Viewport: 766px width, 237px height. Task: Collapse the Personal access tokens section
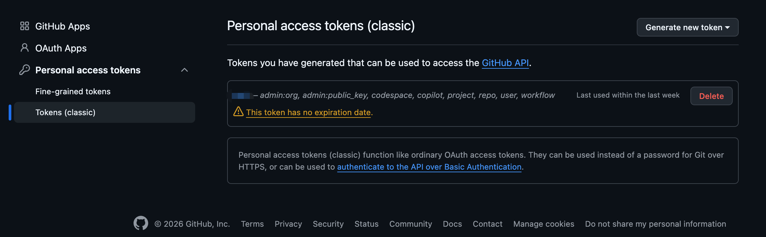[x=185, y=70]
